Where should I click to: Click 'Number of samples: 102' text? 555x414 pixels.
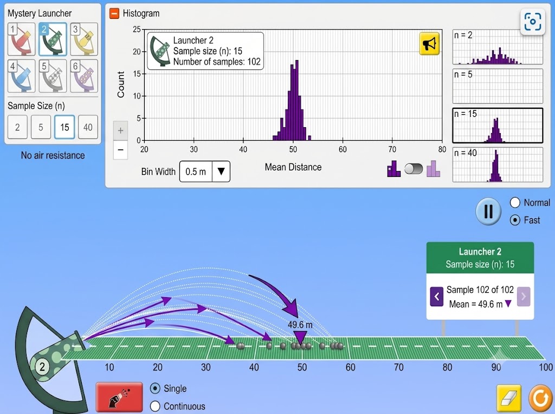[x=217, y=62]
